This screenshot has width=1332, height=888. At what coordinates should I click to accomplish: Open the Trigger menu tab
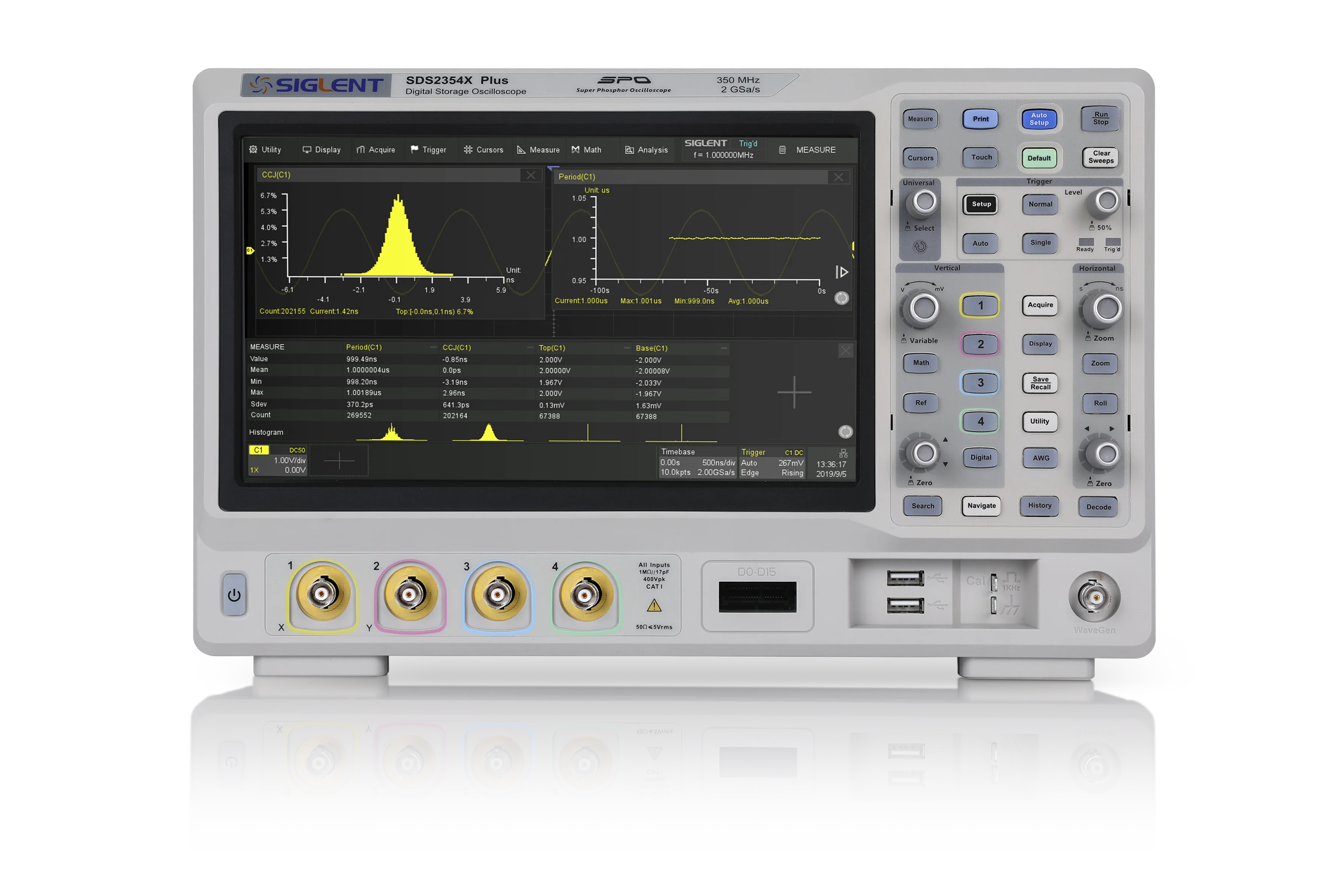tap(428, 150)
